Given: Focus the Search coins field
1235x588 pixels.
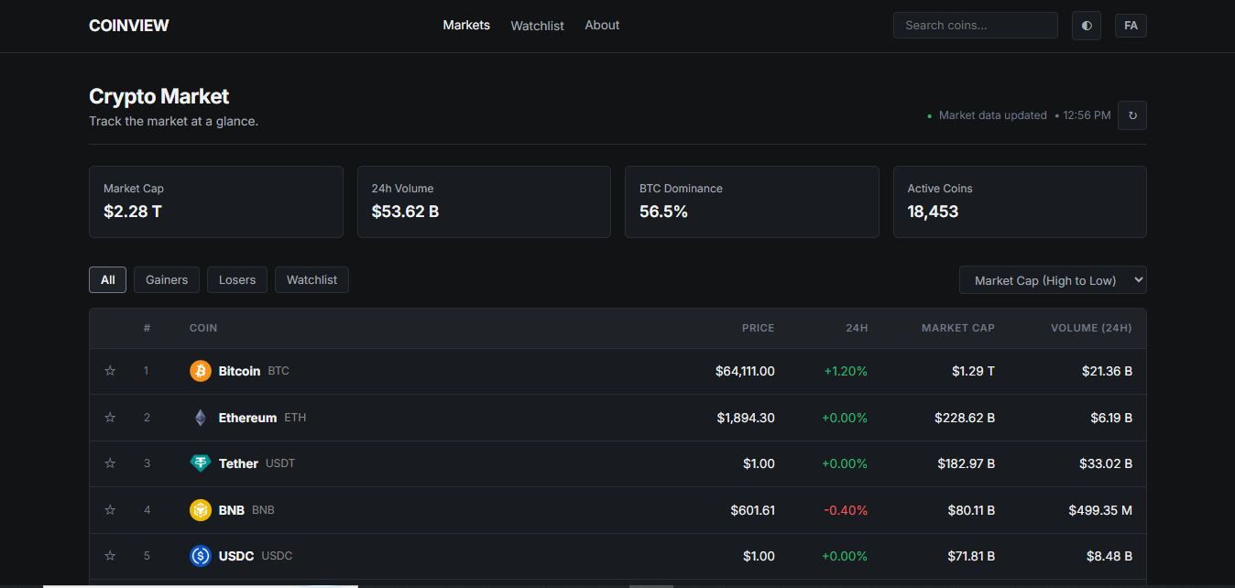Looking at the screenshot, I should tap(976, 26).
